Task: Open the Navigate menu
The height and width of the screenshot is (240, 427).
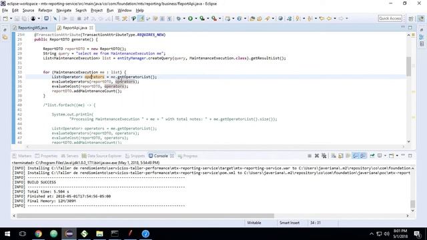Action: click(x=64, y=11)
